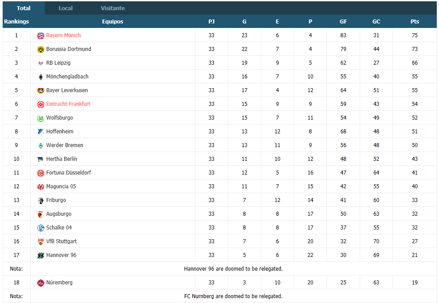Open the Werder Bremen team link
Image resolution: width=439 pixels, height=303 pixels.
(65, 145)
